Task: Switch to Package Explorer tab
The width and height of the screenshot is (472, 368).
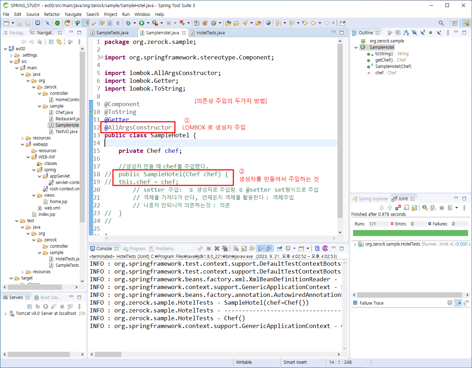Action: [15, 33]
